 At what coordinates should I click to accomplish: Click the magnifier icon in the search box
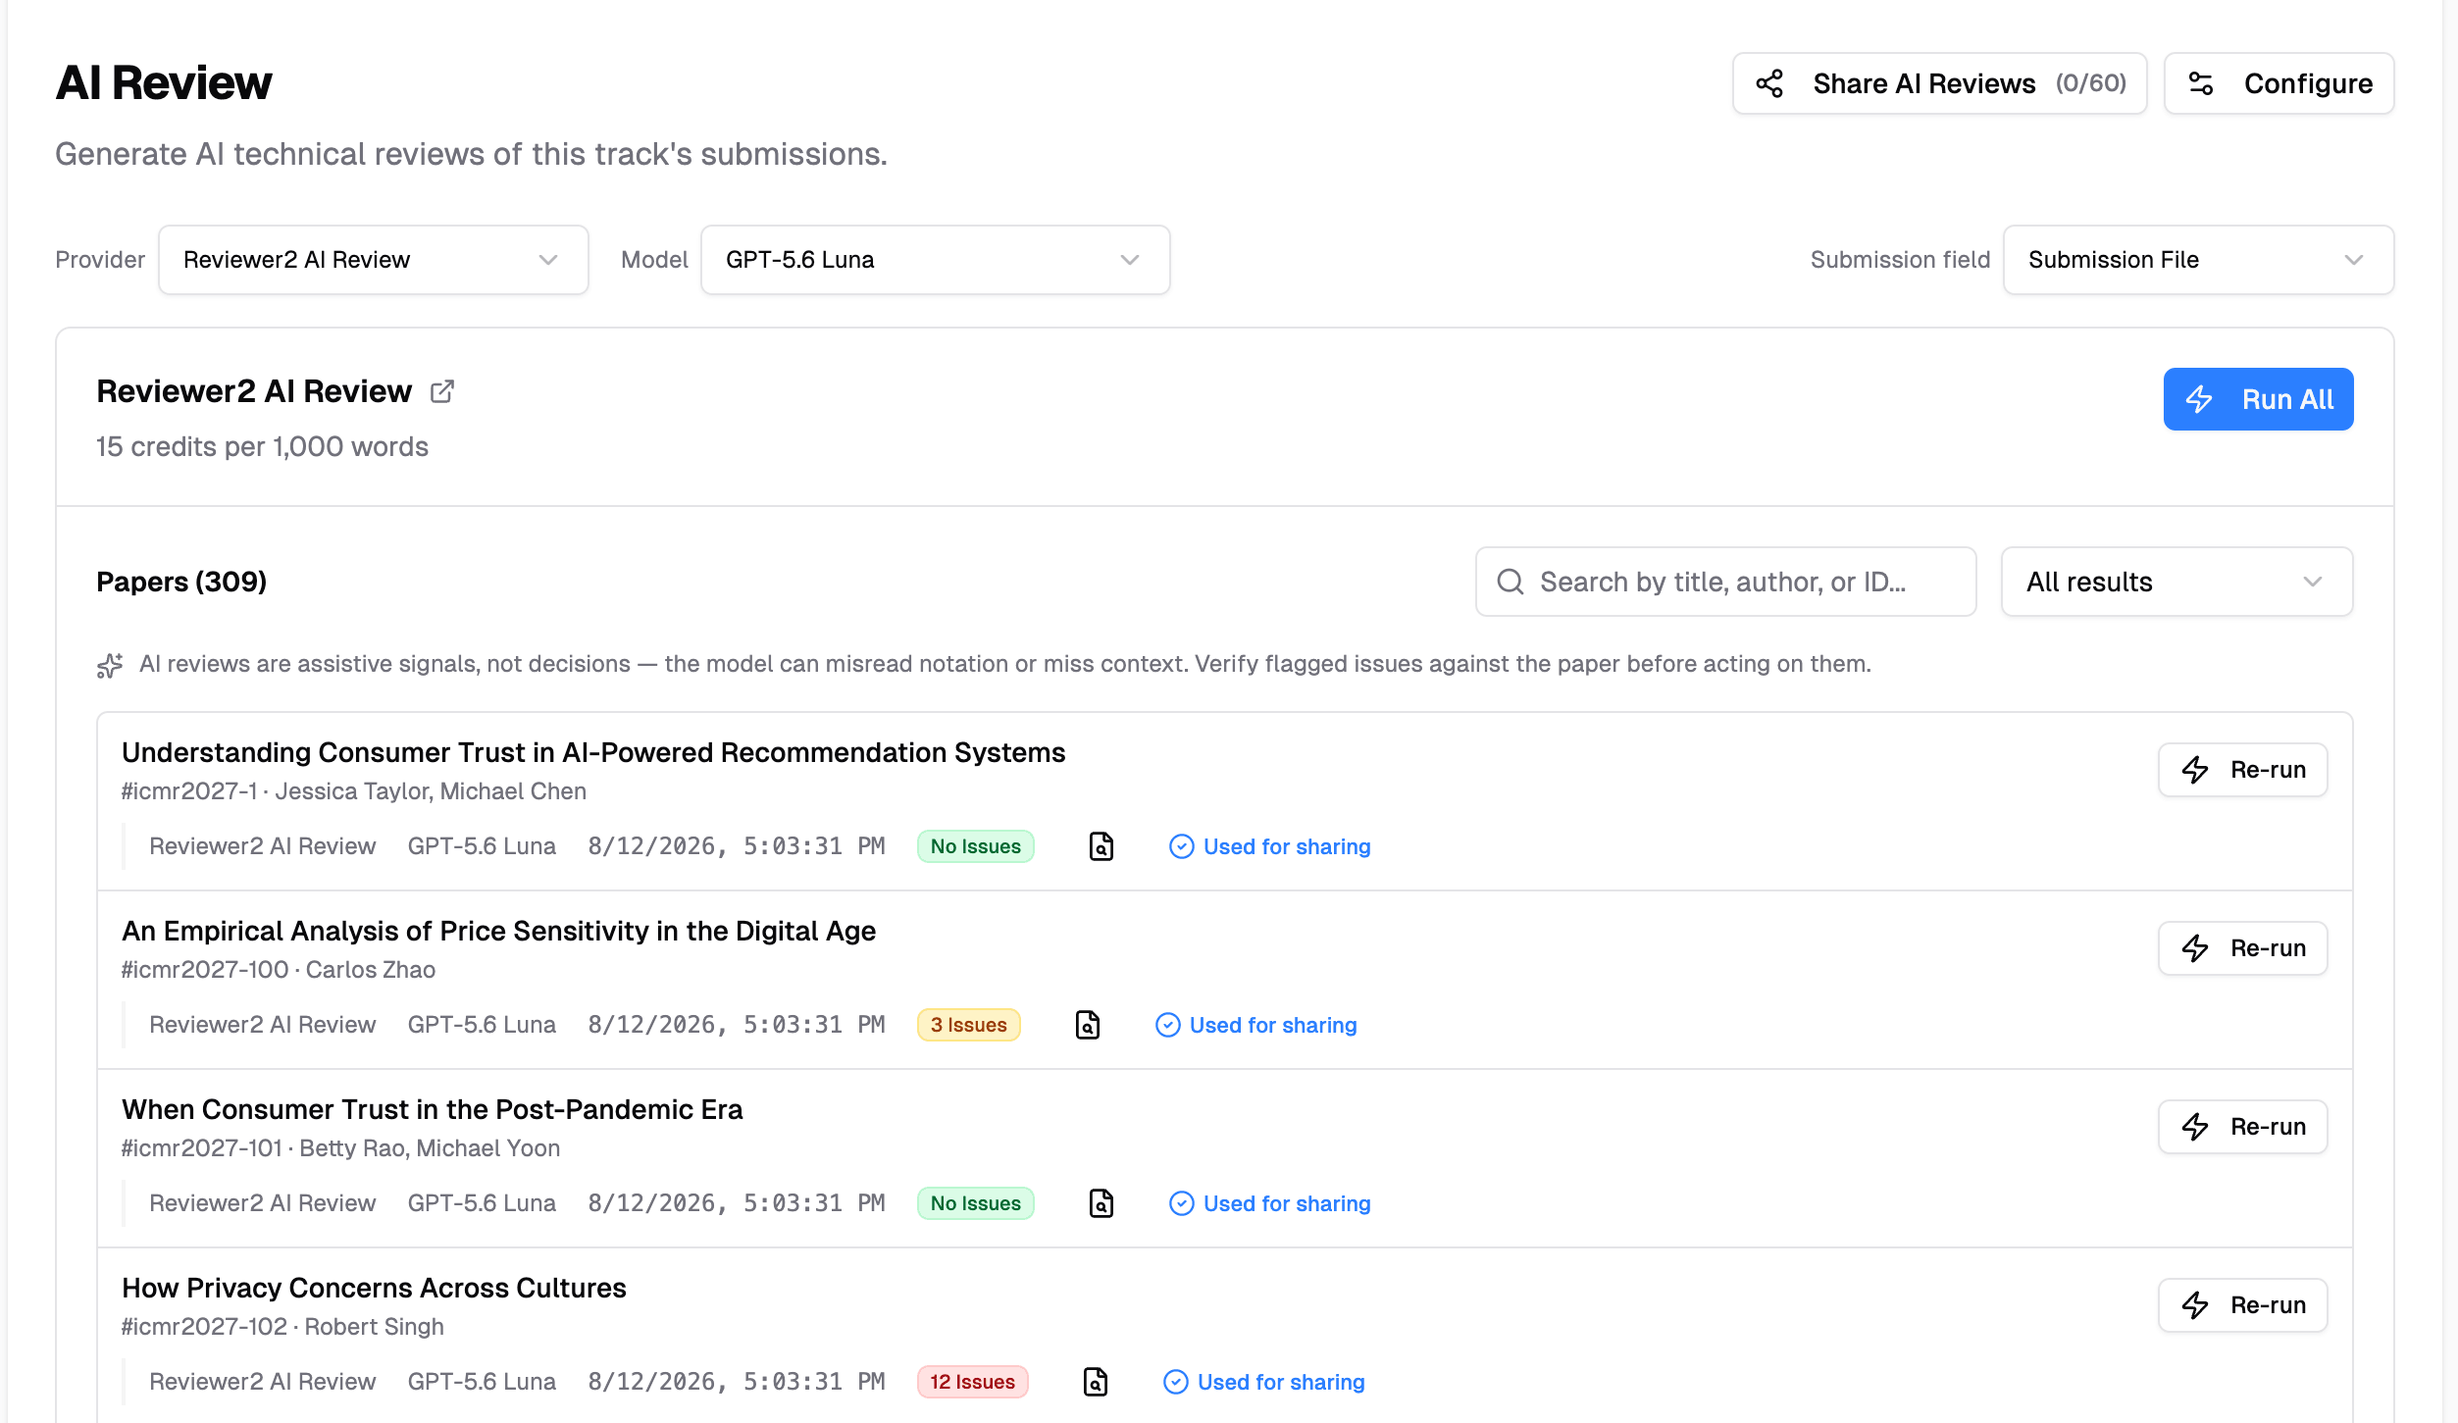coord(1511,582)
